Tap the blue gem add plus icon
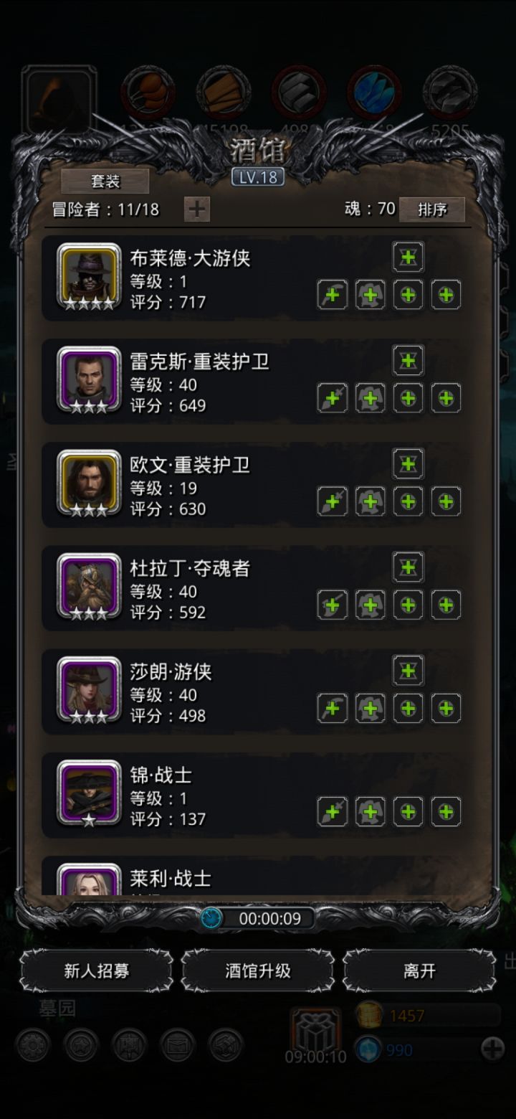This screenshot has width=516, height=1119. coord(492,1049)
